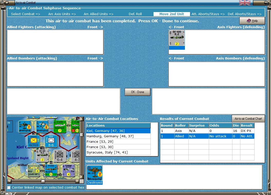271x195 pixels.
Task: Click the map vertical scrollbar thumb
Action: pos(81,134)
